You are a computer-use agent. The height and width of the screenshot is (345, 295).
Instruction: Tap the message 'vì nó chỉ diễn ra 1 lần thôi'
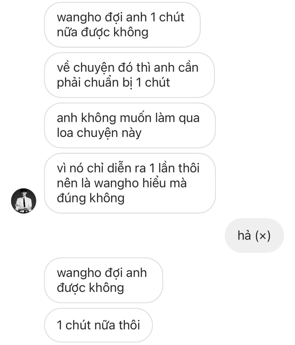point(130,183)
